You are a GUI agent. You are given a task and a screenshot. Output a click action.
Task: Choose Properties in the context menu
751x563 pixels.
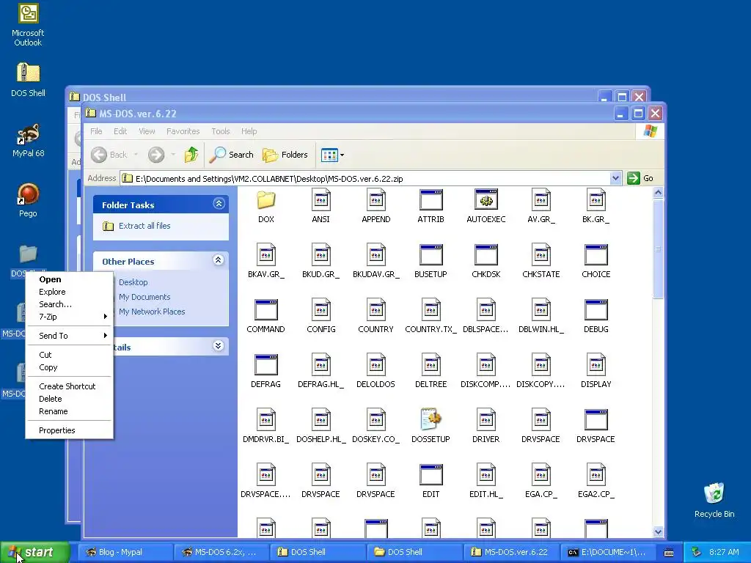point(70,430)
